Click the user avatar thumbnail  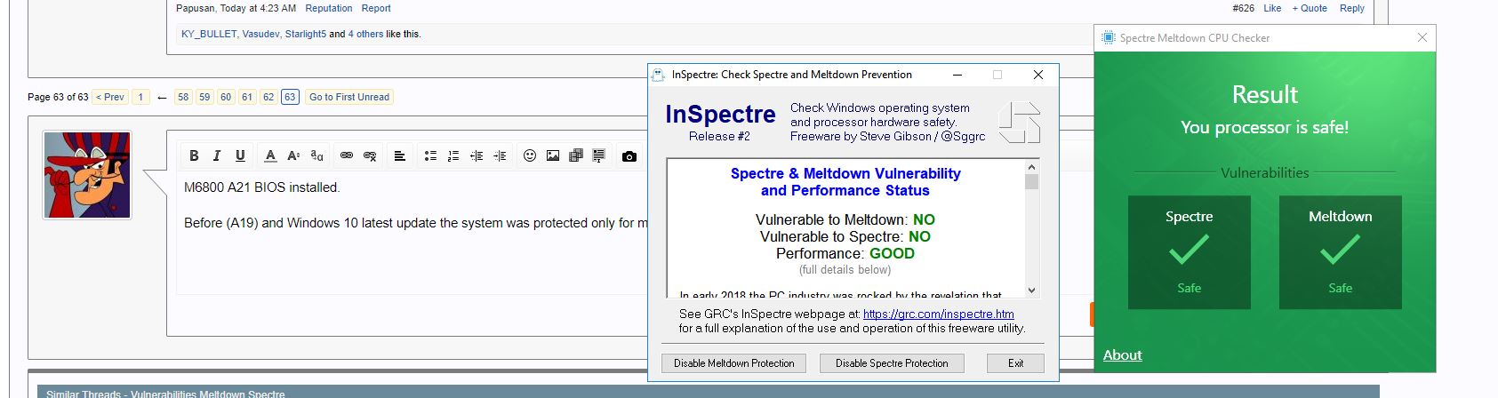coord(87,175)
